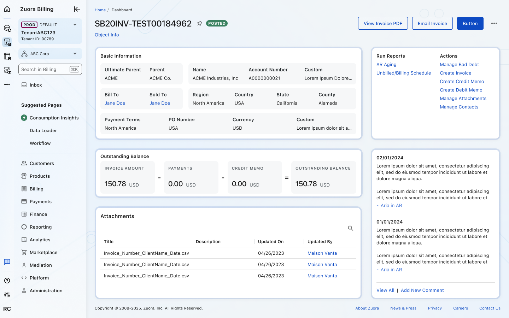509x318 pixels.
Task: Click the View Invoice PDF button
Action: [383, 24]
